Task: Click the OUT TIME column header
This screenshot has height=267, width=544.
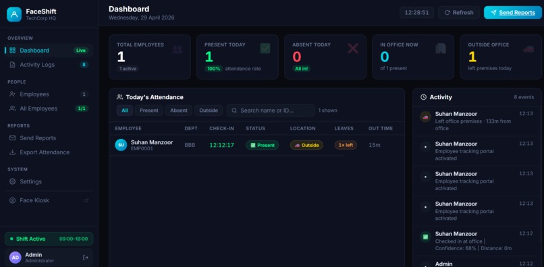Action: coord(381,128)
